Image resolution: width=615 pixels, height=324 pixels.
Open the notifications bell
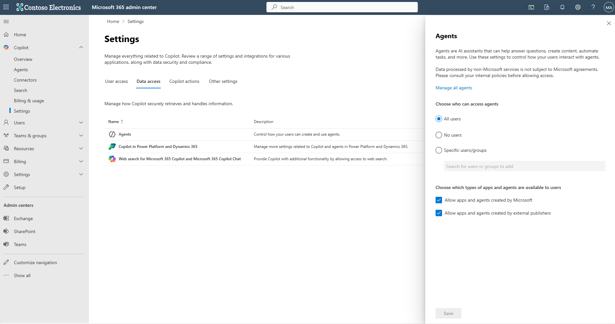tap(562, 7)
